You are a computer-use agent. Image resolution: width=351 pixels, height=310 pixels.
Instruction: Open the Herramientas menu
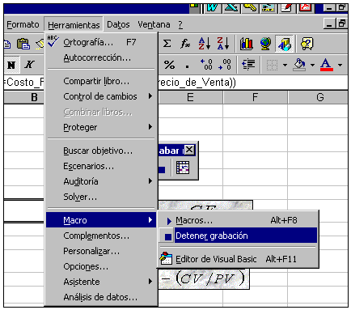point(74,25)
